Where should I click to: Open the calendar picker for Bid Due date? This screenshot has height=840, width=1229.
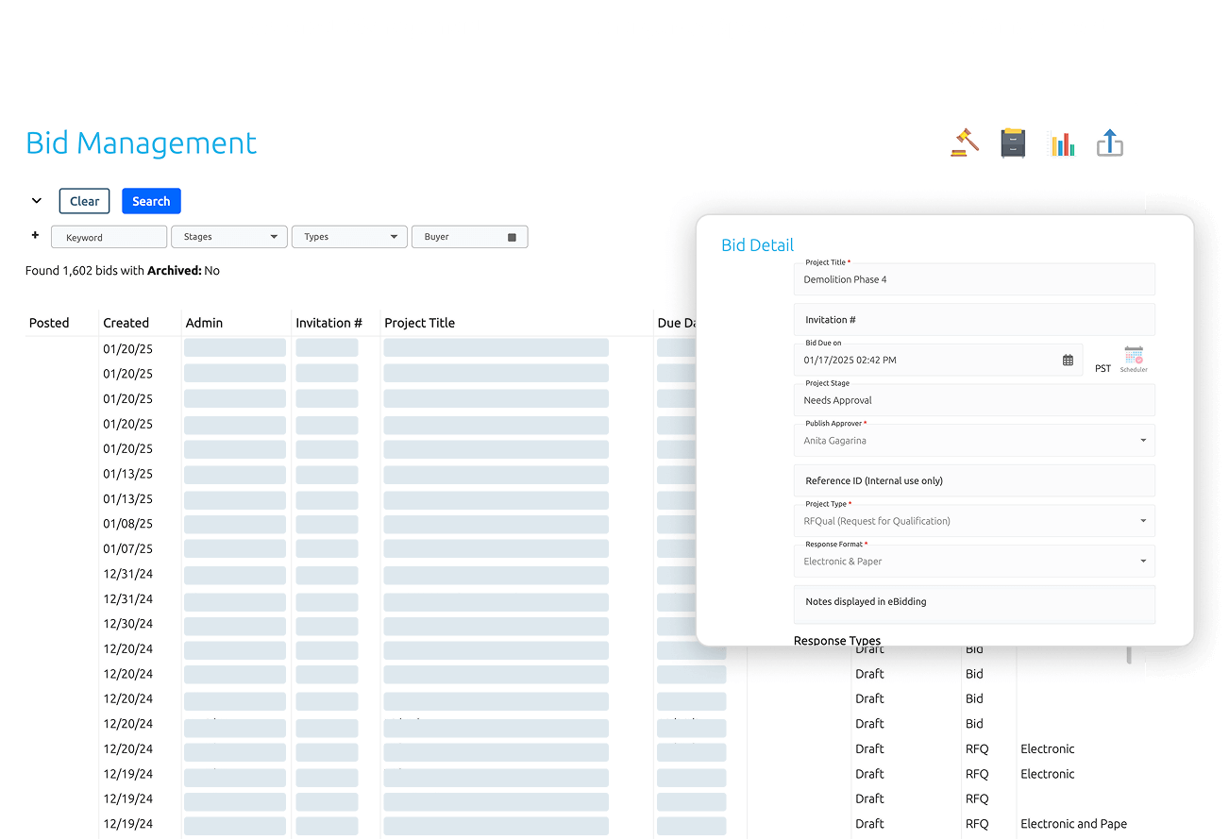1068,360
